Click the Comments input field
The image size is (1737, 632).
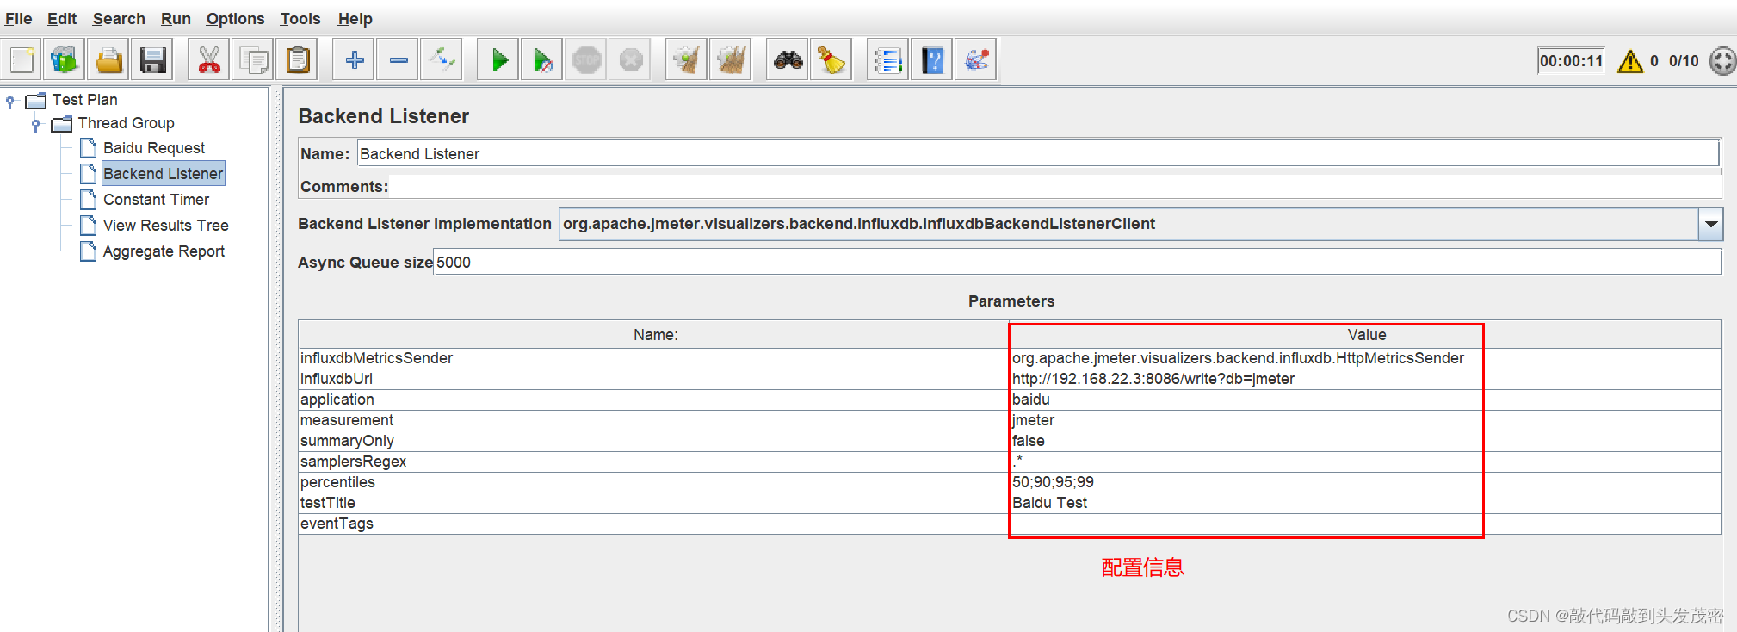1055,187
